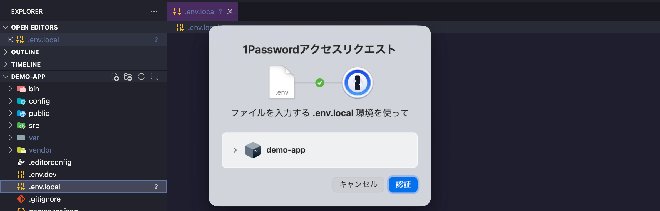The image size is (660, 211).
Task: Collapse all folders in explorer
Action: click(155, 77)
